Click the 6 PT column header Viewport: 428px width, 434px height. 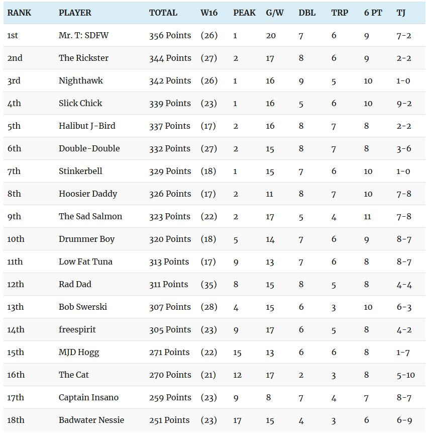tap(373, 13)
